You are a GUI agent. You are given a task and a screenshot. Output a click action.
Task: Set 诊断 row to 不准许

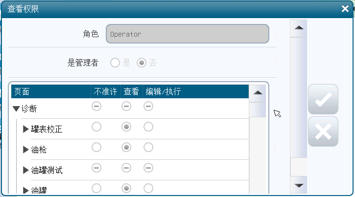point(96,107)
